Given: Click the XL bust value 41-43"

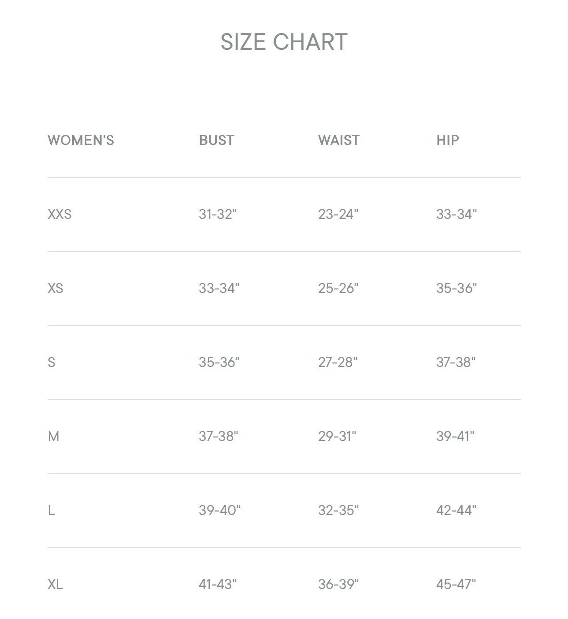Looking at the screenshot, I should tap(218, 584).
